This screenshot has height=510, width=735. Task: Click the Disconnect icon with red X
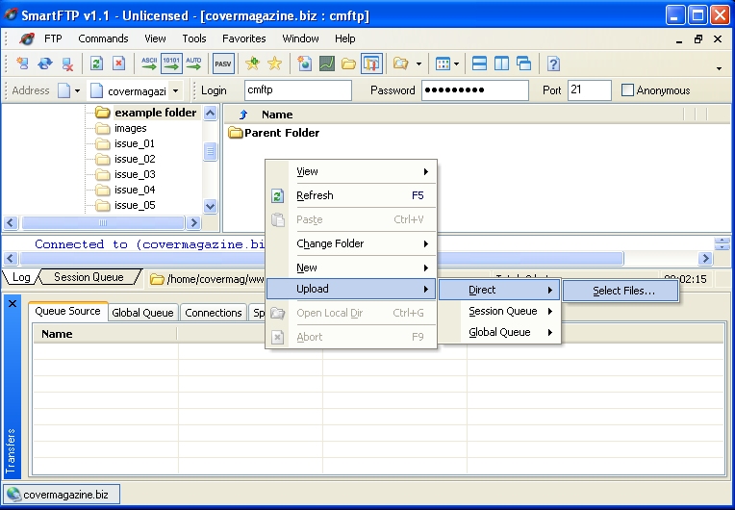tap(67, 64)
